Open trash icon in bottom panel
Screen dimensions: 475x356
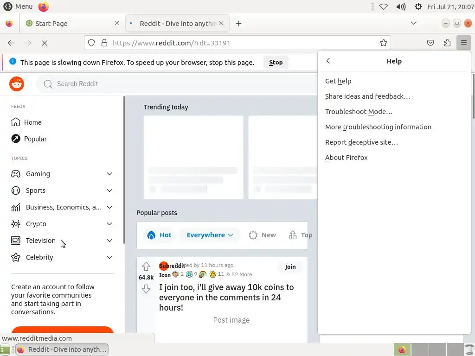pyautogui.click(x=469, y=350)
